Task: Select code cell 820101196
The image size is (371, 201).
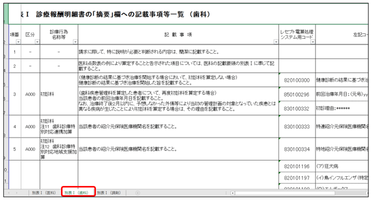Action: pyautogui.click(x=297, y=166)
